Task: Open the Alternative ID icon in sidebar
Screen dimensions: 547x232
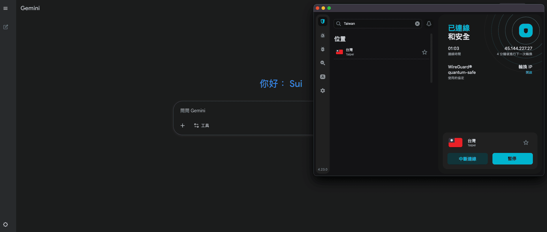Action: click(323, 77)
